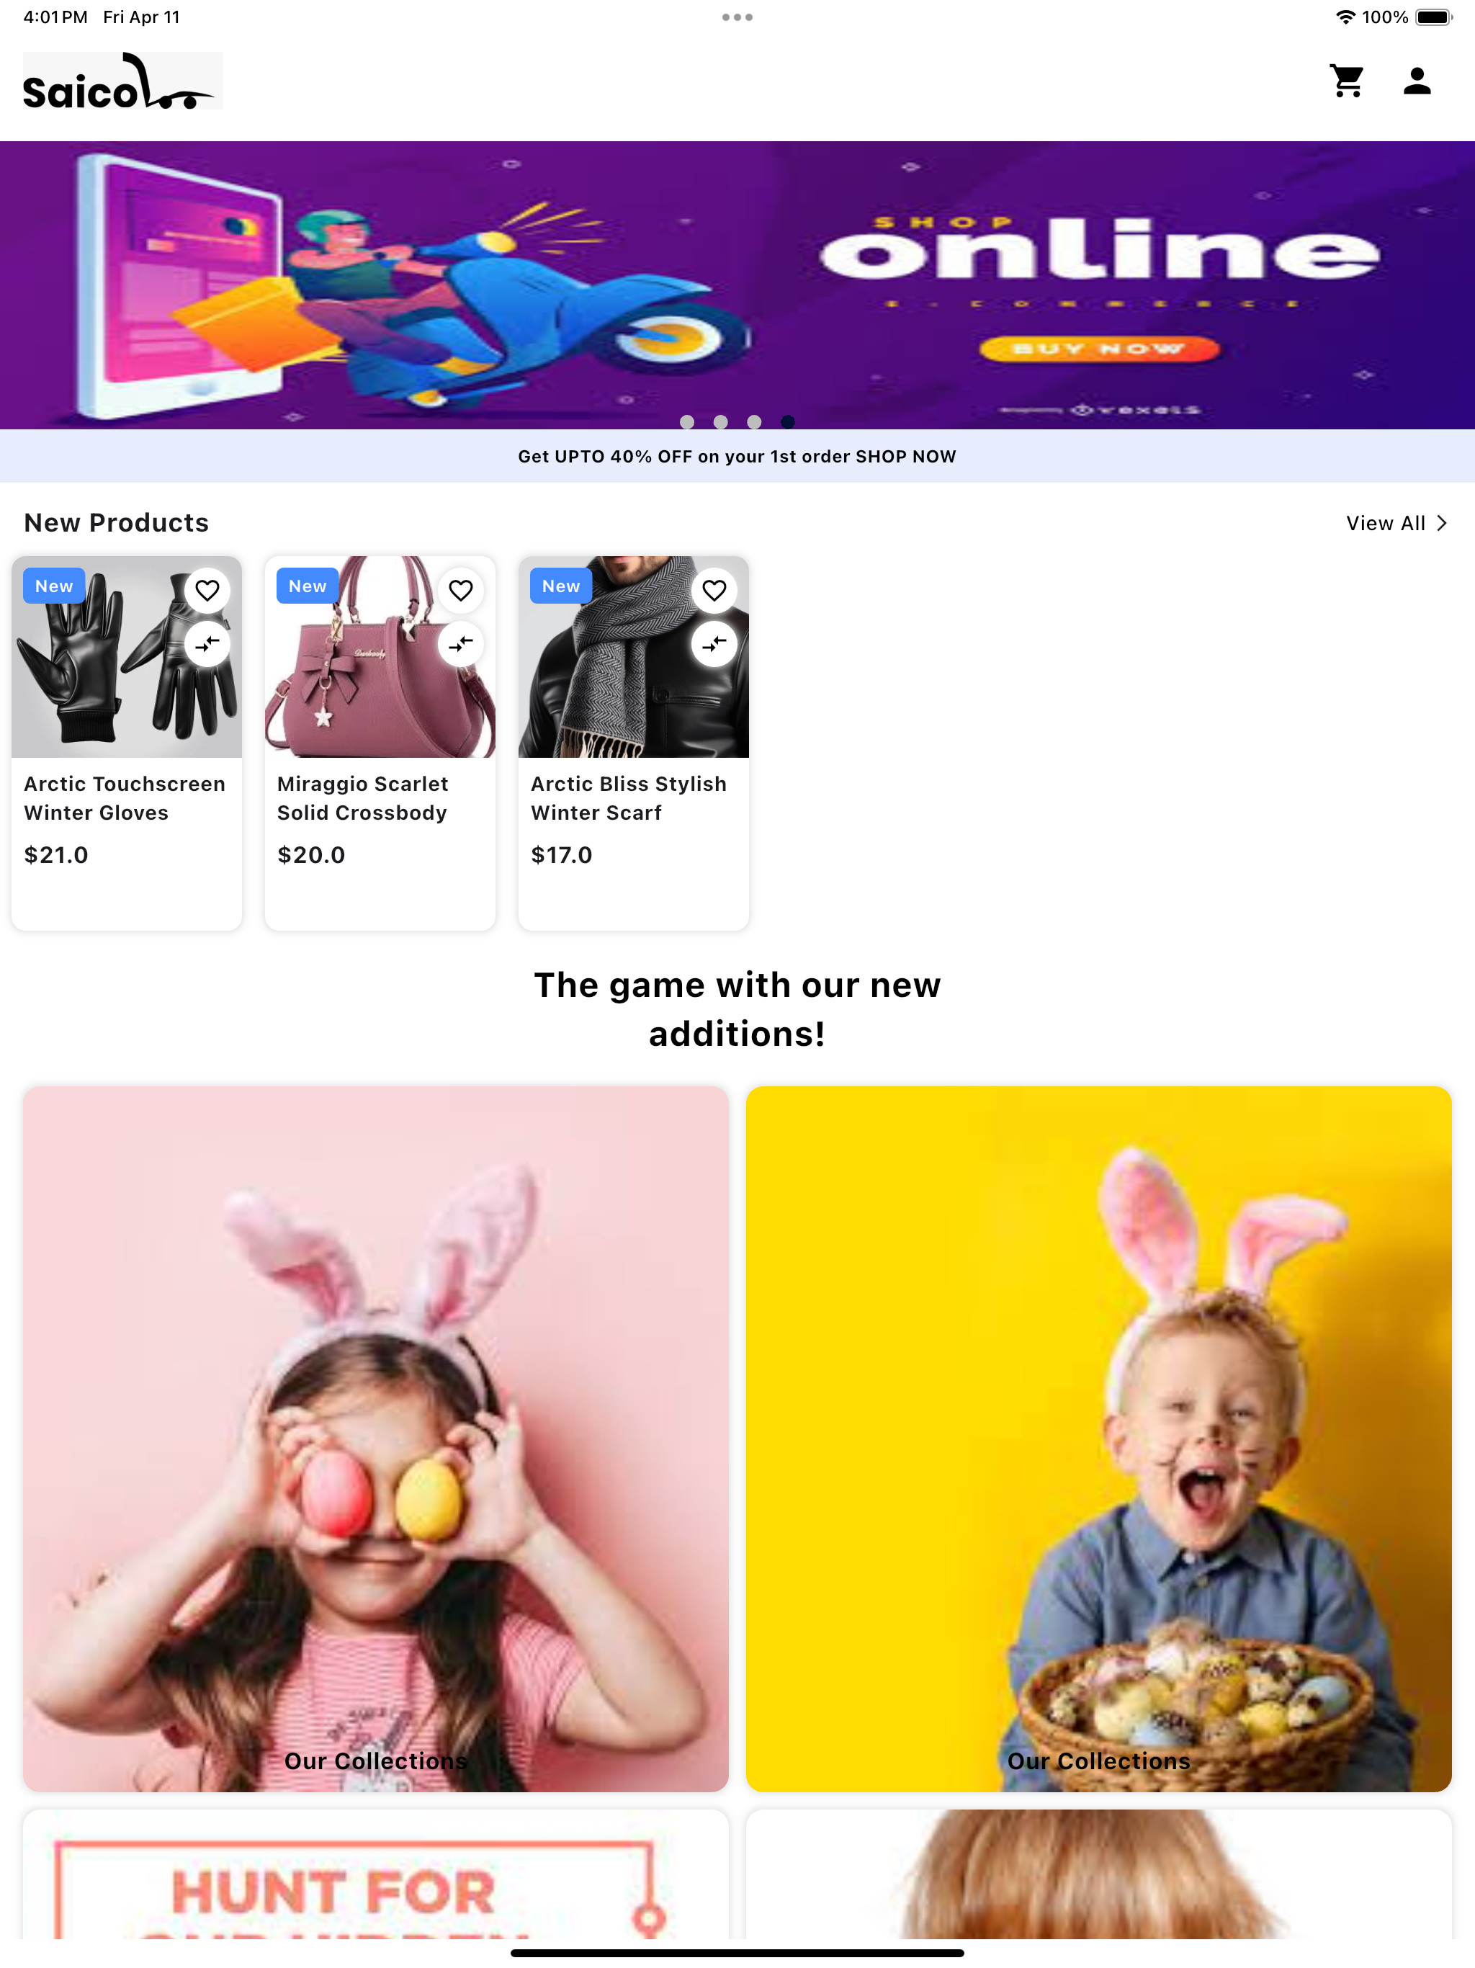1475x1968 pixels.
Task: Tap the three-dot multitasking indicator
Action: [x=737, y=17]
